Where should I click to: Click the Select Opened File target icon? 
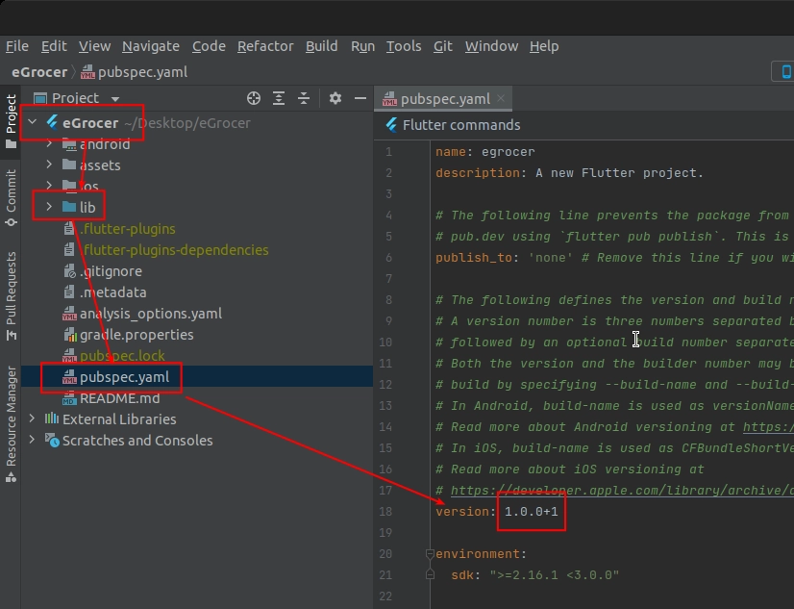254,98
